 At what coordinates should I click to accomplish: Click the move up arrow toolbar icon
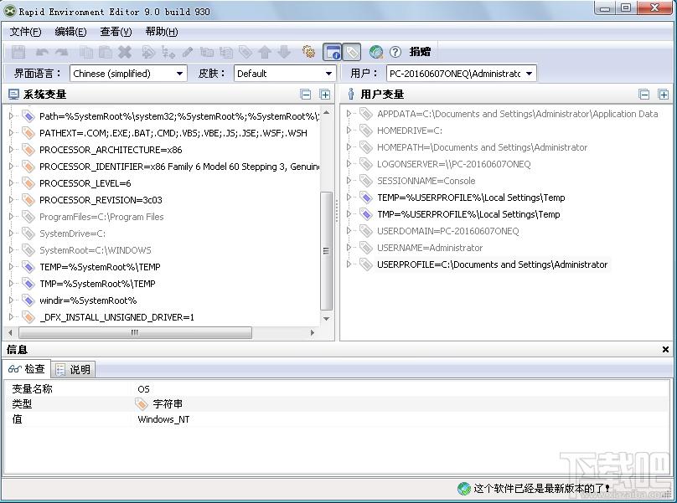coord(265,52)
